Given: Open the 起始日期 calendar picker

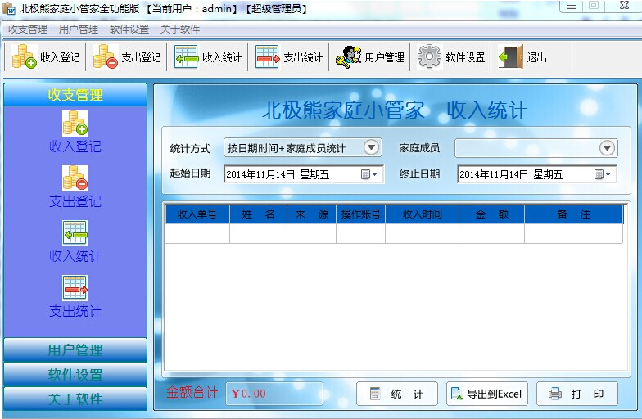Looking at the screenshot, I should click(x=369, y=175).
